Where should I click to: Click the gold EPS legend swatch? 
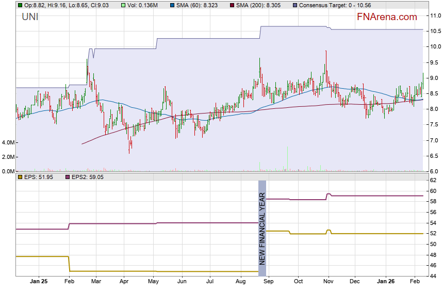pos(20,177)
